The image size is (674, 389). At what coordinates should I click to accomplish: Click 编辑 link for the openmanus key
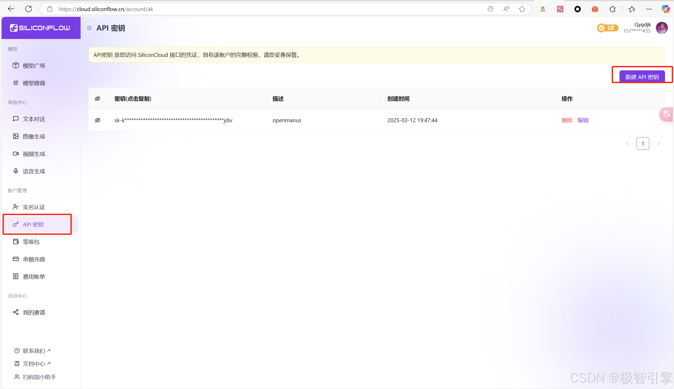tap(583, 120)
